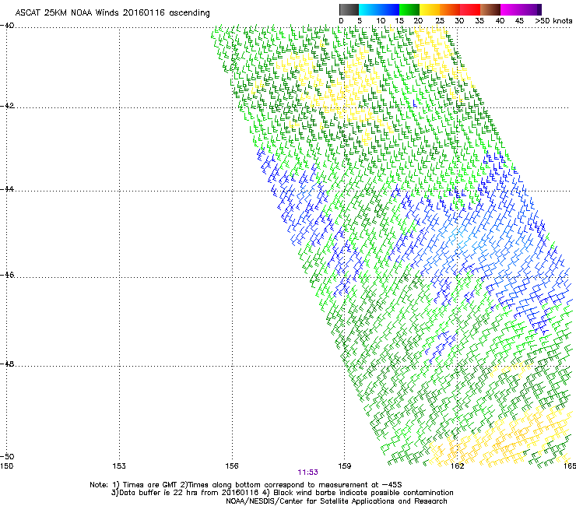
Task: Click the latitude label "-48"
Action: [7, 364]
